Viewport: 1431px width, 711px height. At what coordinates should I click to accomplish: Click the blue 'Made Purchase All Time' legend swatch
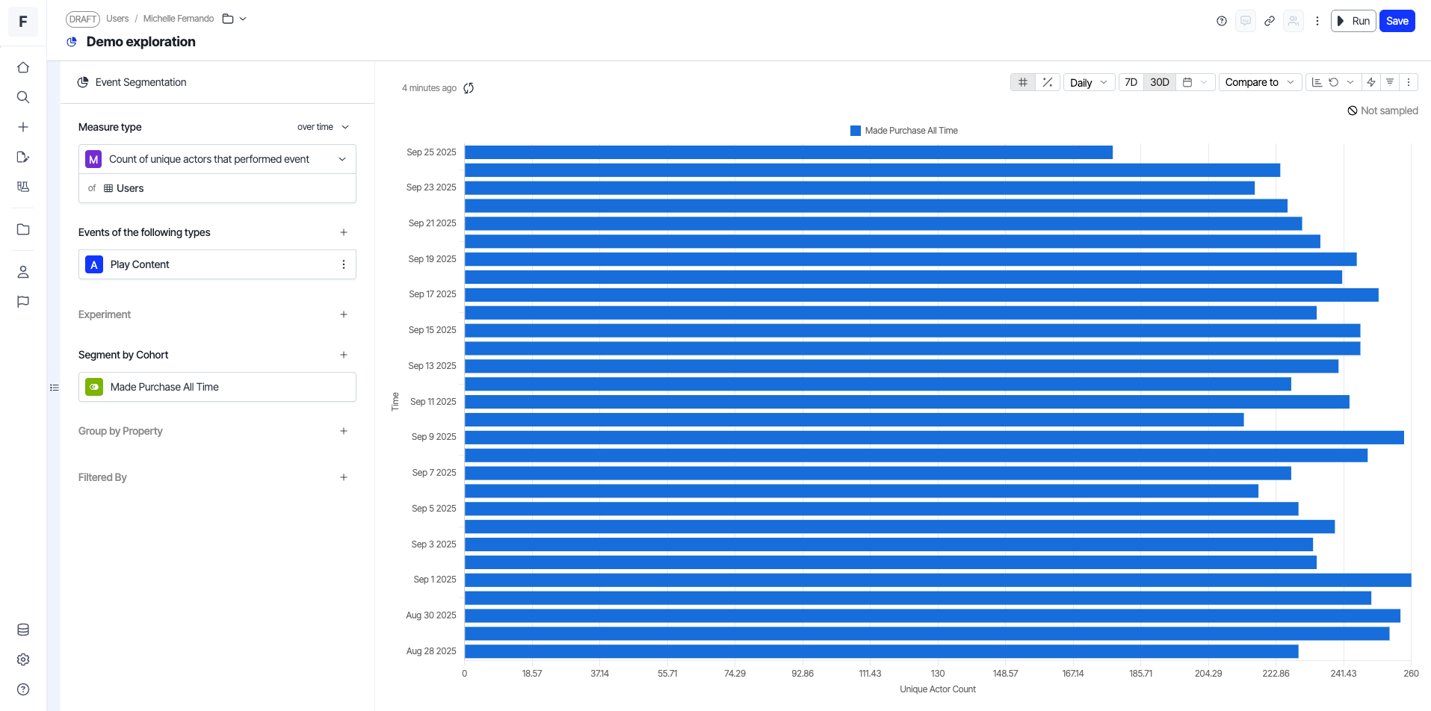(856, 131)
